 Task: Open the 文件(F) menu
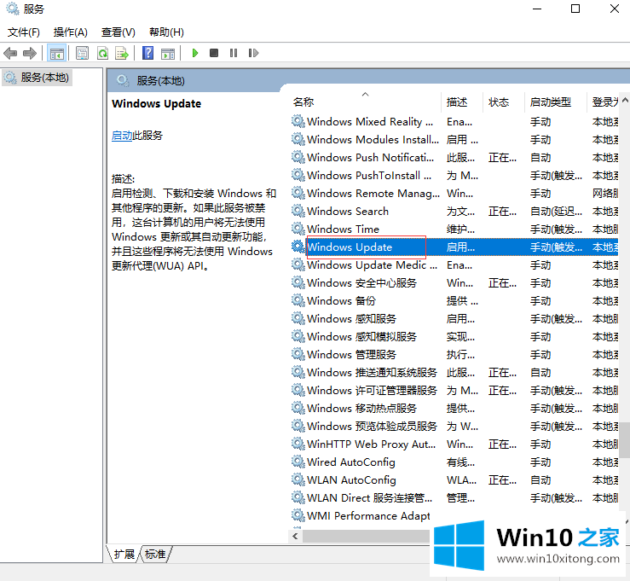[x=24, y=32]
